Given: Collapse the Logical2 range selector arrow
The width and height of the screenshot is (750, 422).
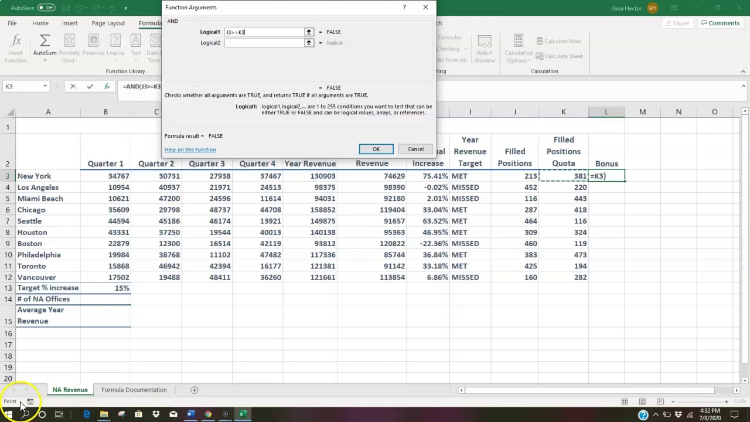Looking at the screenshot, I should (x=309, y=42).
